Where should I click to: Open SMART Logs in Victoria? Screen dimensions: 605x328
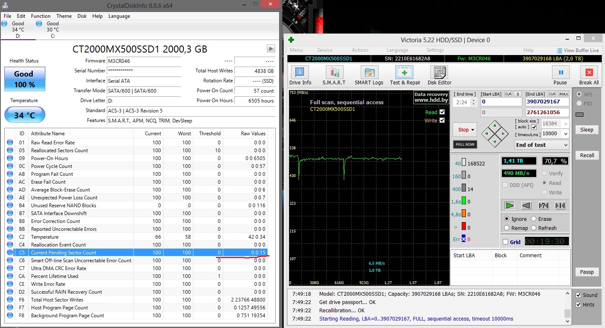click(x=369, y=75)
